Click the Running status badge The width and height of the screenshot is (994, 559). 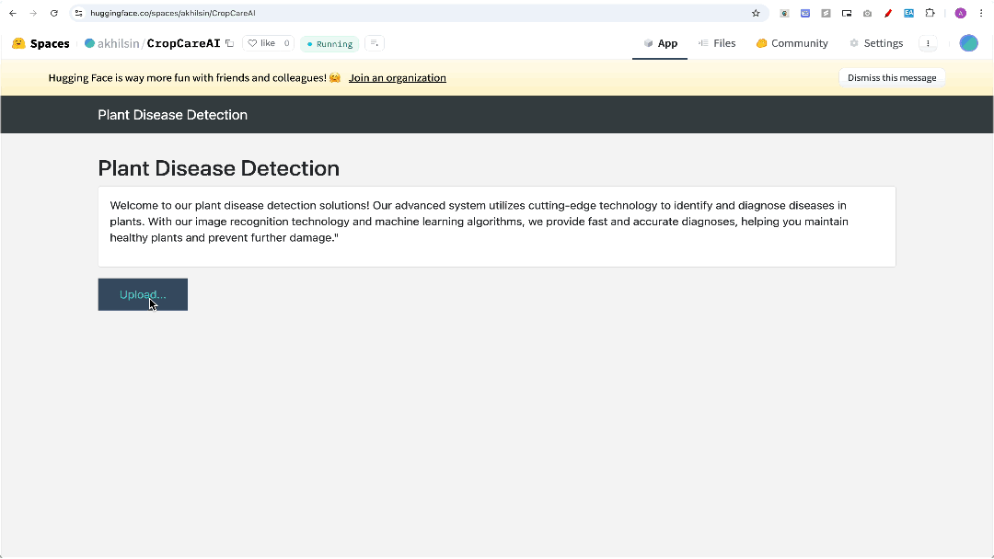(x=329, y=44)
